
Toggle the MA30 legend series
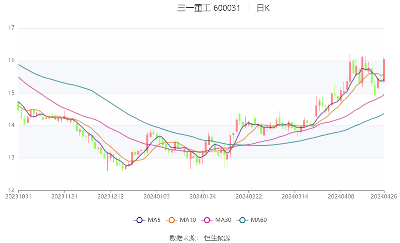(216, 220)
